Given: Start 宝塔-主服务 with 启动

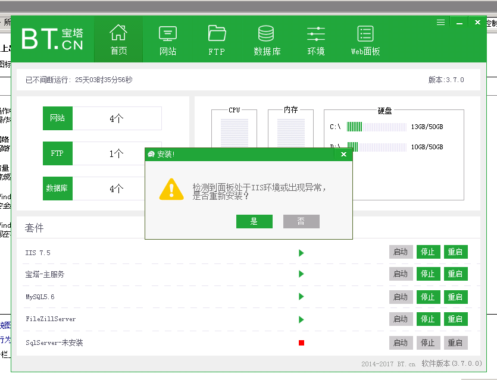Looking at the screenshot, I should [x=401, y=274].
